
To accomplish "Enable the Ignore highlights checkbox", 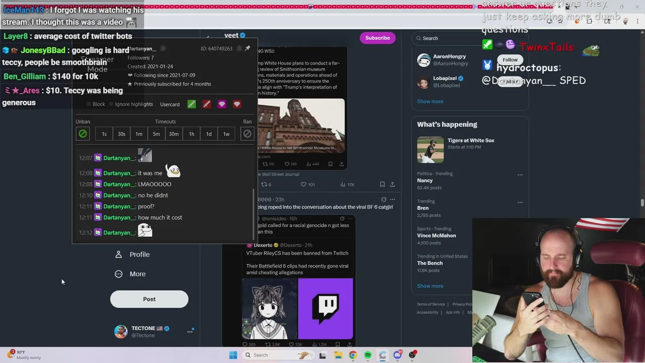I will [x=111, y=104].
